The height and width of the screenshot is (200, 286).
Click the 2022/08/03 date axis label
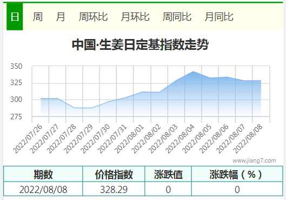click(163, 139)
